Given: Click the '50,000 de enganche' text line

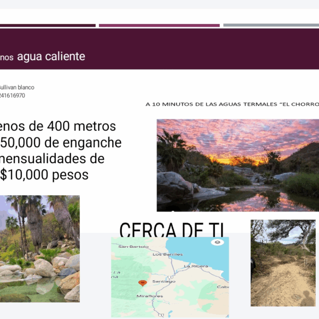Looking at the screenshot, I should click(x=61, y=142).
